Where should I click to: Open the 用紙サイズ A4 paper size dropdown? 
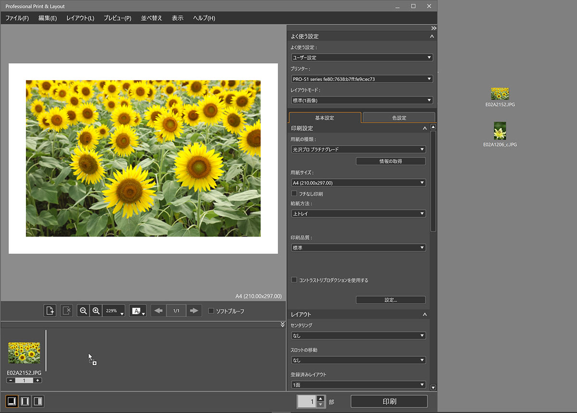coord(359,183)
